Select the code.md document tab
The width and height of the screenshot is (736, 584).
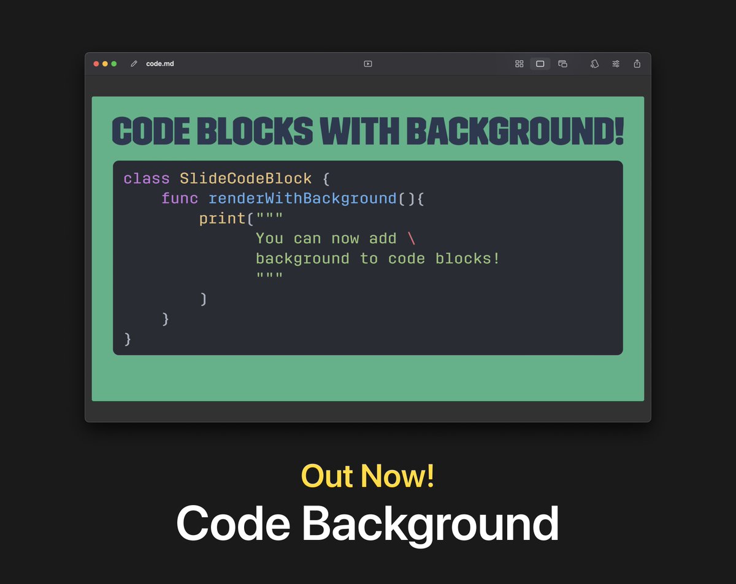point(158,63)
